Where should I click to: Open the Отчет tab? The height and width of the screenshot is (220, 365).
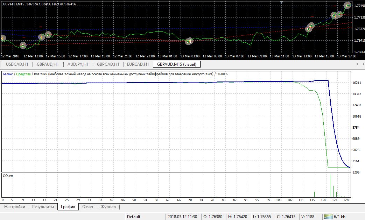pos(88,207)
